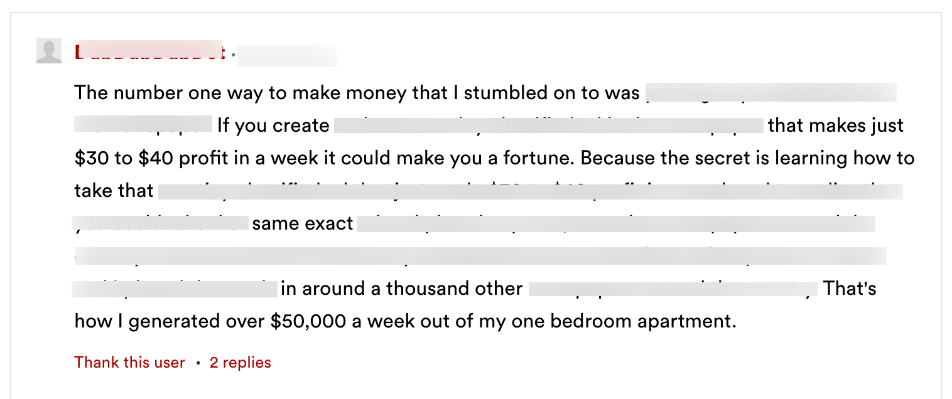Click the dot separator before 2 replies

197,363
